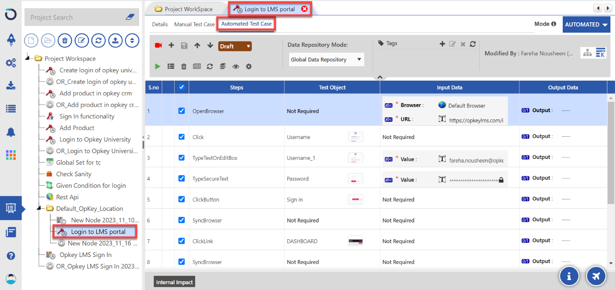Click open folder icon in project toolbar
Screen dimensions: 615x290
pos(48,40)
